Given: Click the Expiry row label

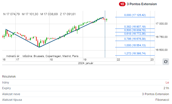Looking at the screenshot, I should click(6, 88).
